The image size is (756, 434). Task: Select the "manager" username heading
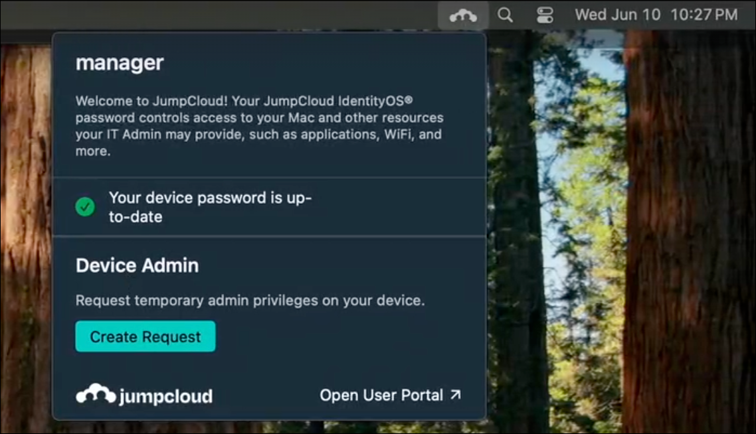(120, 63)
